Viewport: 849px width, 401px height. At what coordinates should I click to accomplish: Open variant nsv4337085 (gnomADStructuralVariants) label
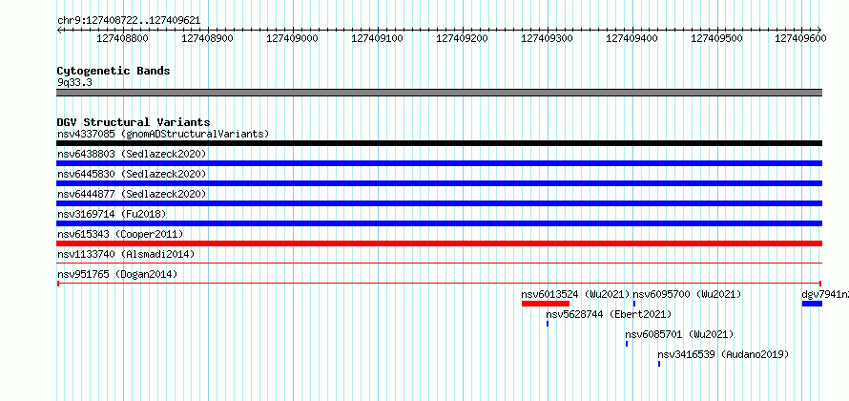point(163,134)
